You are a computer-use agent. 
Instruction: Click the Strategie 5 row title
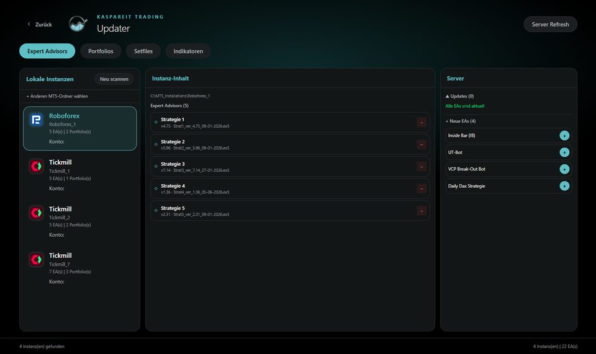[x=173, y=208]
